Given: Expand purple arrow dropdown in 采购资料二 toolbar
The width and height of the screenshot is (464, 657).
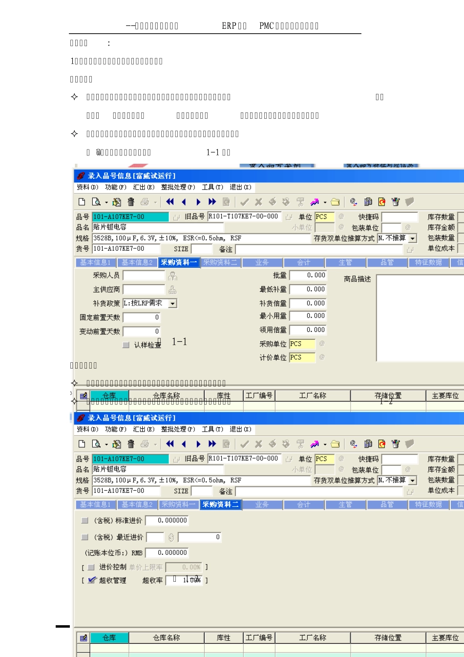Looking at the screenshot, I should point(325,444).
